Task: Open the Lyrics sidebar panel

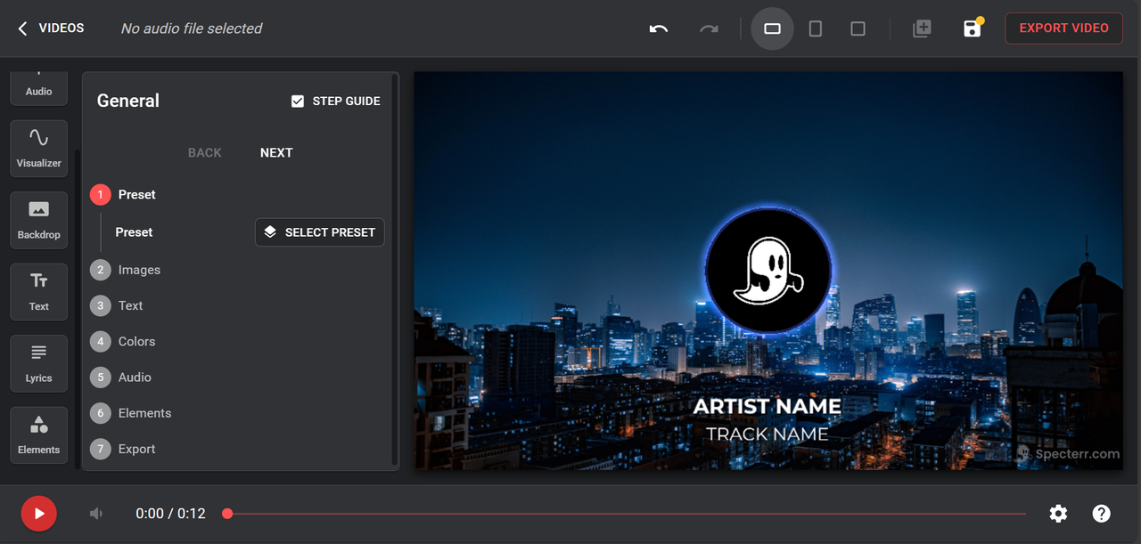Action: pos(39,363)
